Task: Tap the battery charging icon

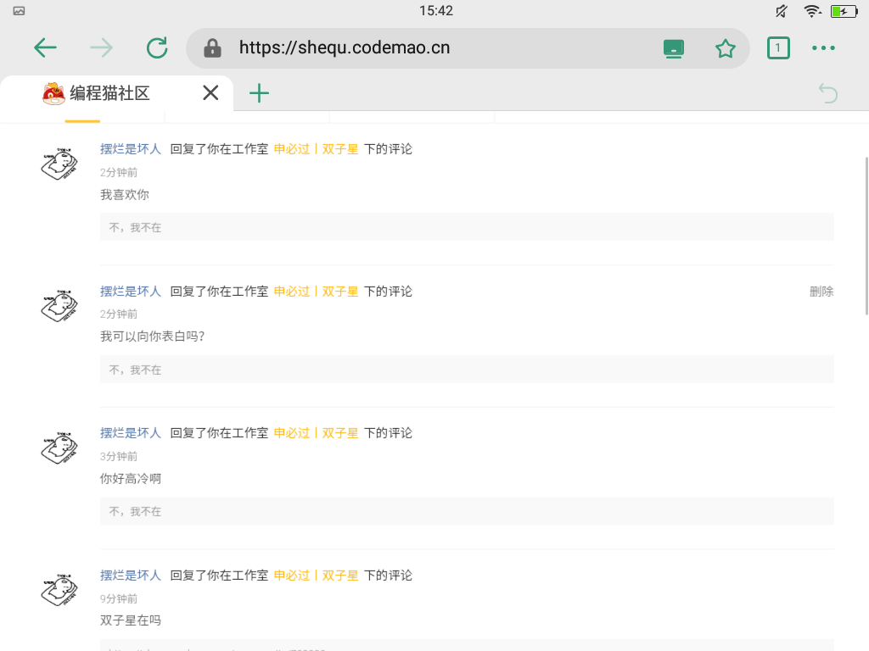Action: [x=844, y=11]
